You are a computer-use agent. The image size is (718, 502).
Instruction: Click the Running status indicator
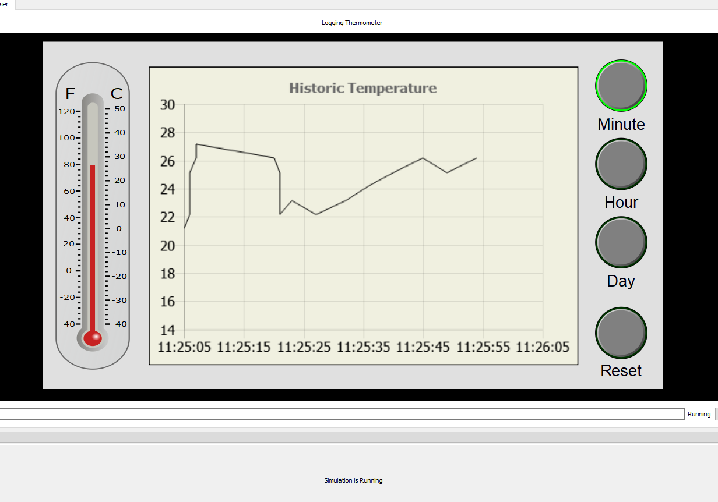[699, 414]
